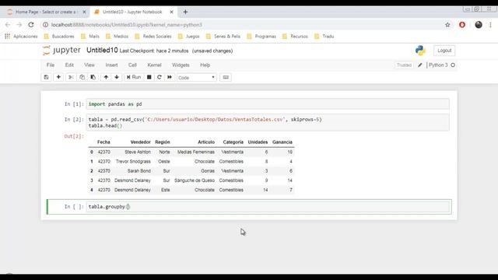The width and height of the screenshot is (498, 280).
Task: Click the kernel idle circle indicator
Action: pyautogui.click(x=453, y=65)
